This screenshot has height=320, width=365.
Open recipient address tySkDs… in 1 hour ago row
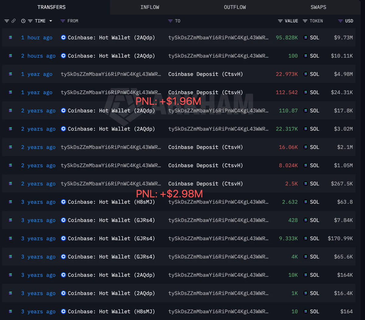(218, 37)
